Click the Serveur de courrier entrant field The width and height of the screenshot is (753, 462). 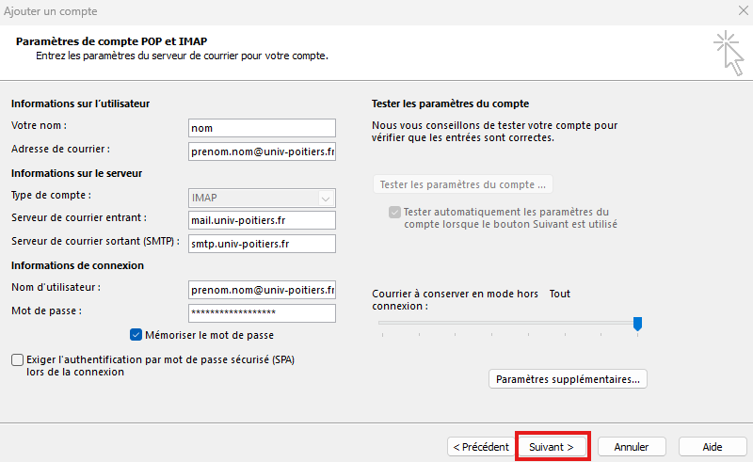(262, 220)
